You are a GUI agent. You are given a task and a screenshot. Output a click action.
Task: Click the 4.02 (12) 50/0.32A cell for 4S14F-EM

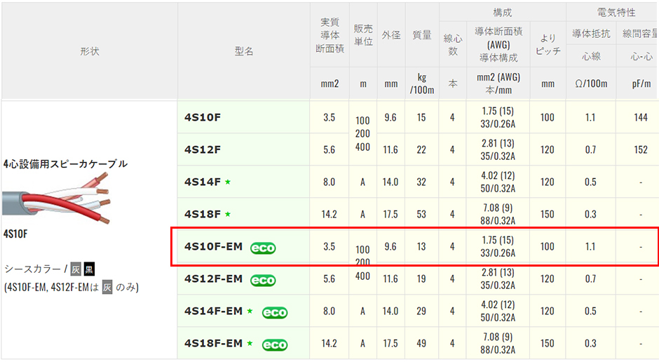[498, 311]
